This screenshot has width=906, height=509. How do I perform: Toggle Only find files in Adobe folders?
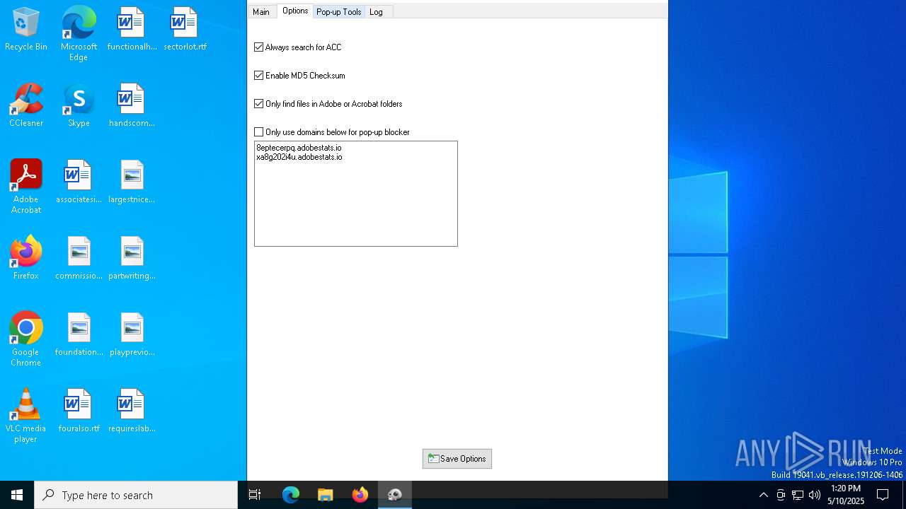pyautogui.click(x=259, y=104)
